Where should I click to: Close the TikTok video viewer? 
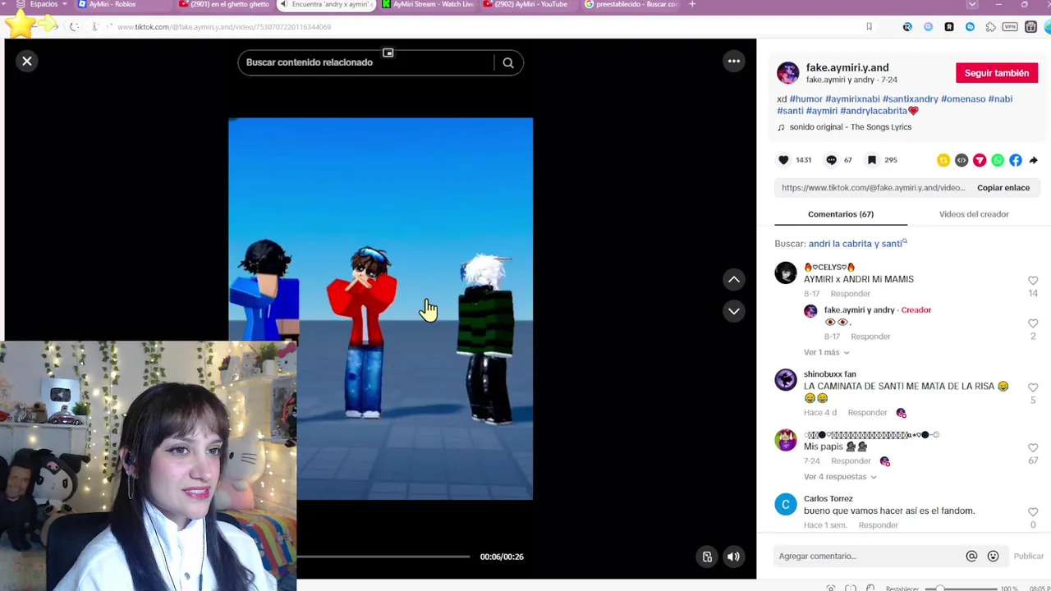point(27,61)
